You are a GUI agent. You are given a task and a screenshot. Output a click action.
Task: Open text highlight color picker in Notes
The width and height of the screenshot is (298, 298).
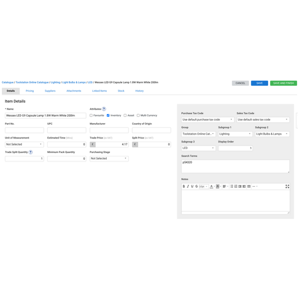(218, 186)
